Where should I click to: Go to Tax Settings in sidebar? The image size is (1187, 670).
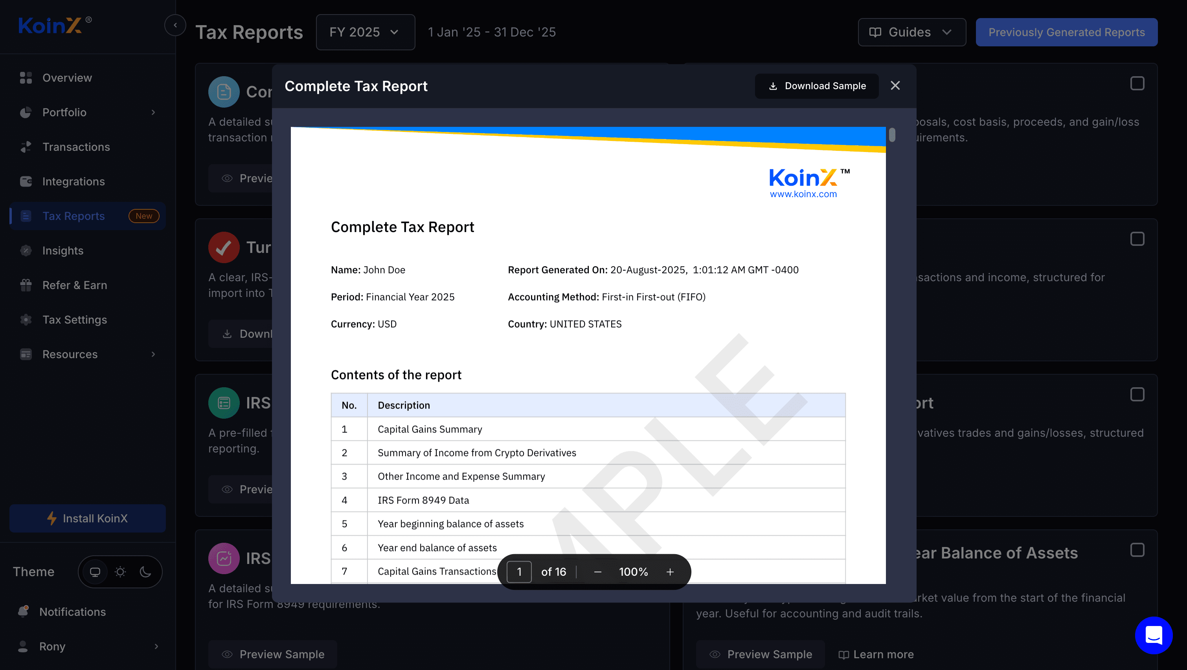(74, 320)
